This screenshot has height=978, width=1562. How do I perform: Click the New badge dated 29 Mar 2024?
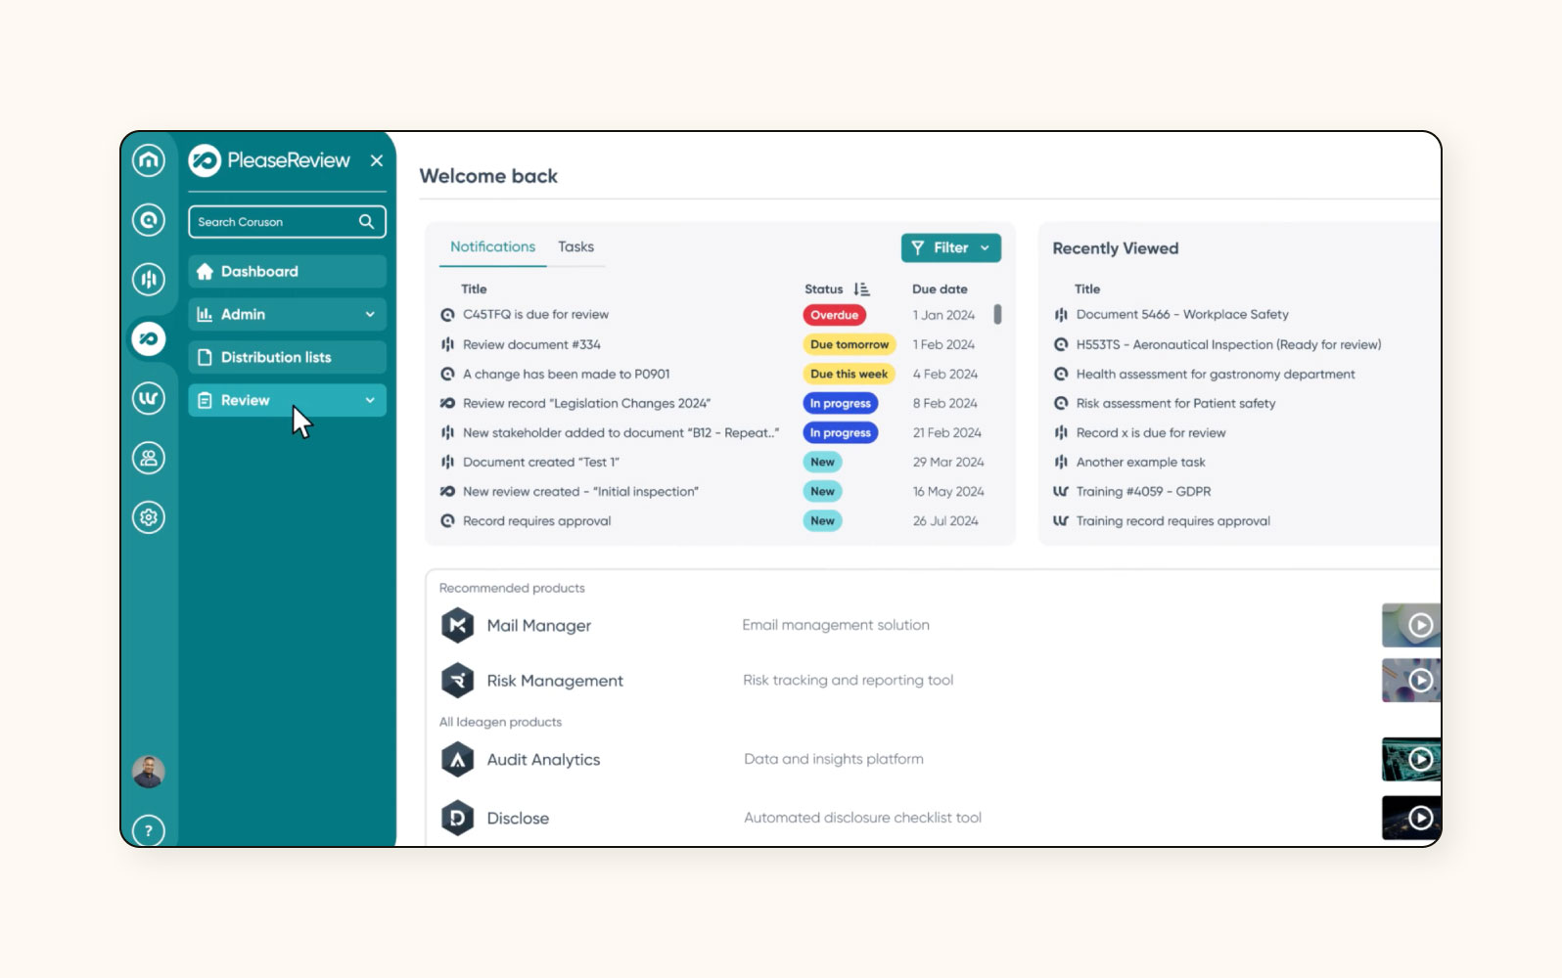(x=822, y=462)
